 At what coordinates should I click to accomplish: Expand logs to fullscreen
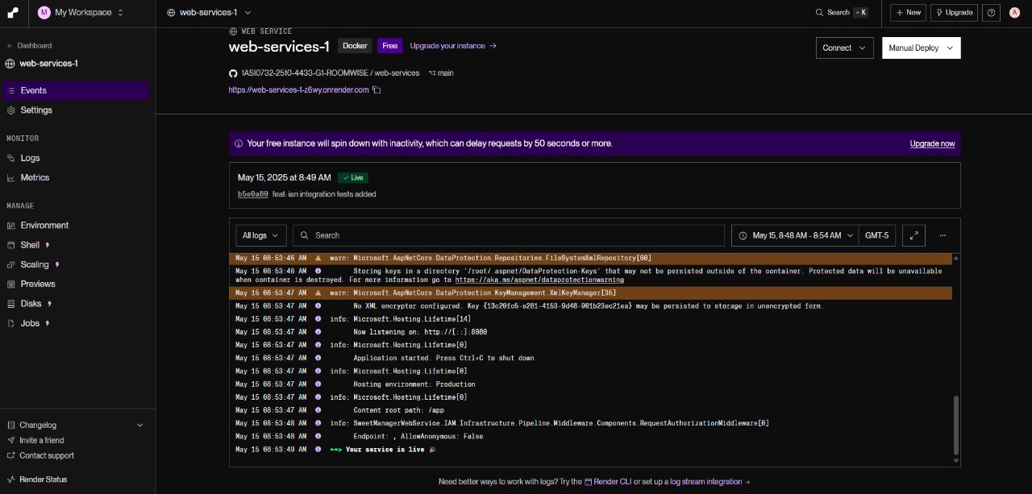coord(913,235)
